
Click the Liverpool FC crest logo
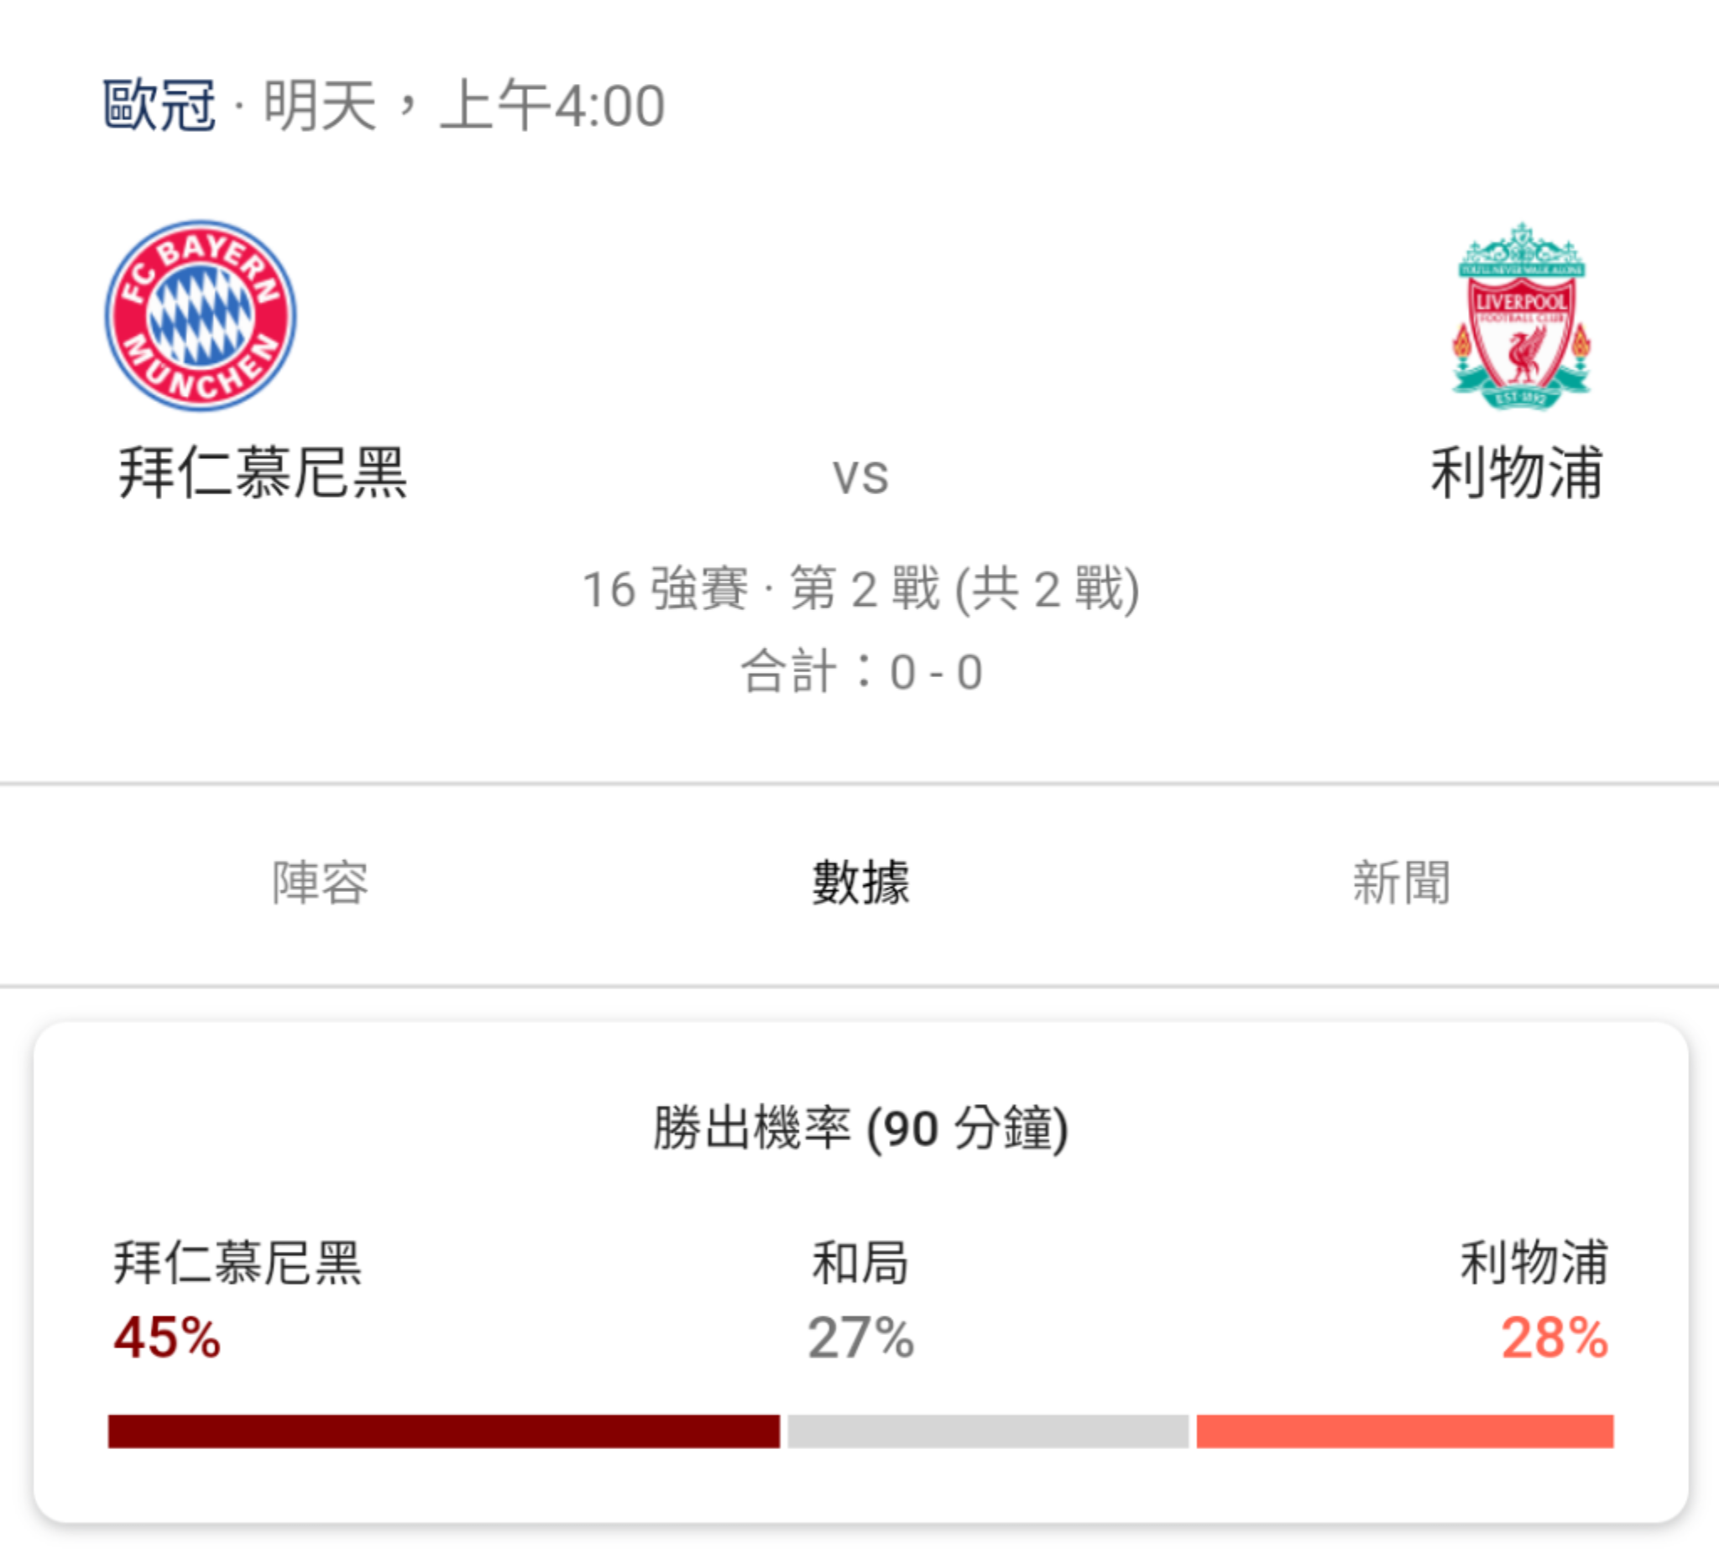click(1521, 316)
